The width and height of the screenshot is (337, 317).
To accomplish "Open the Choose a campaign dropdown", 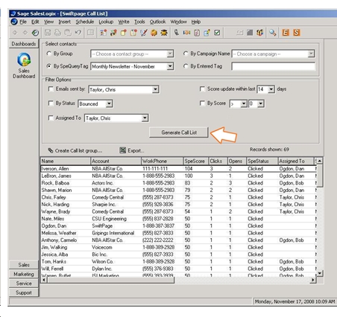I will 311,54.
